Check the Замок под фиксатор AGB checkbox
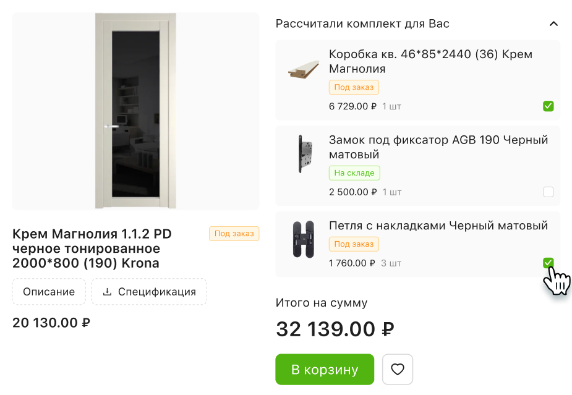The width and height of the screenshot is (572, 395). coord(548,192)
